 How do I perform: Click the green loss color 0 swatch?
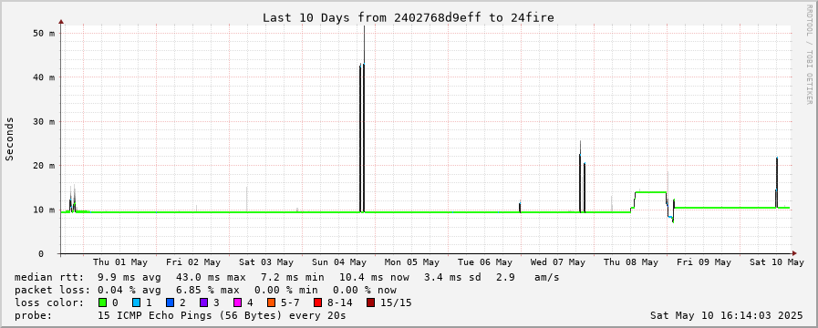(102, 302)
